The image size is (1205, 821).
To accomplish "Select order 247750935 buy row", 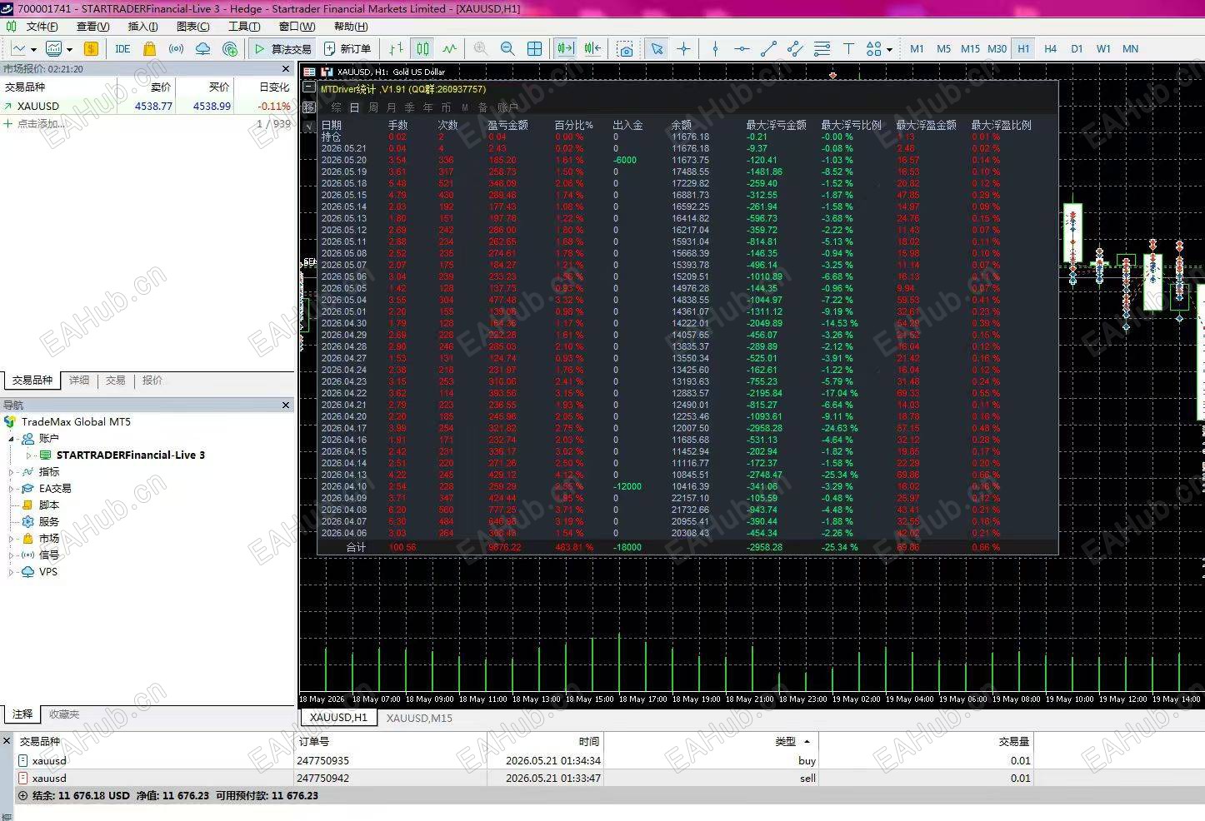I will pos(525,760).
